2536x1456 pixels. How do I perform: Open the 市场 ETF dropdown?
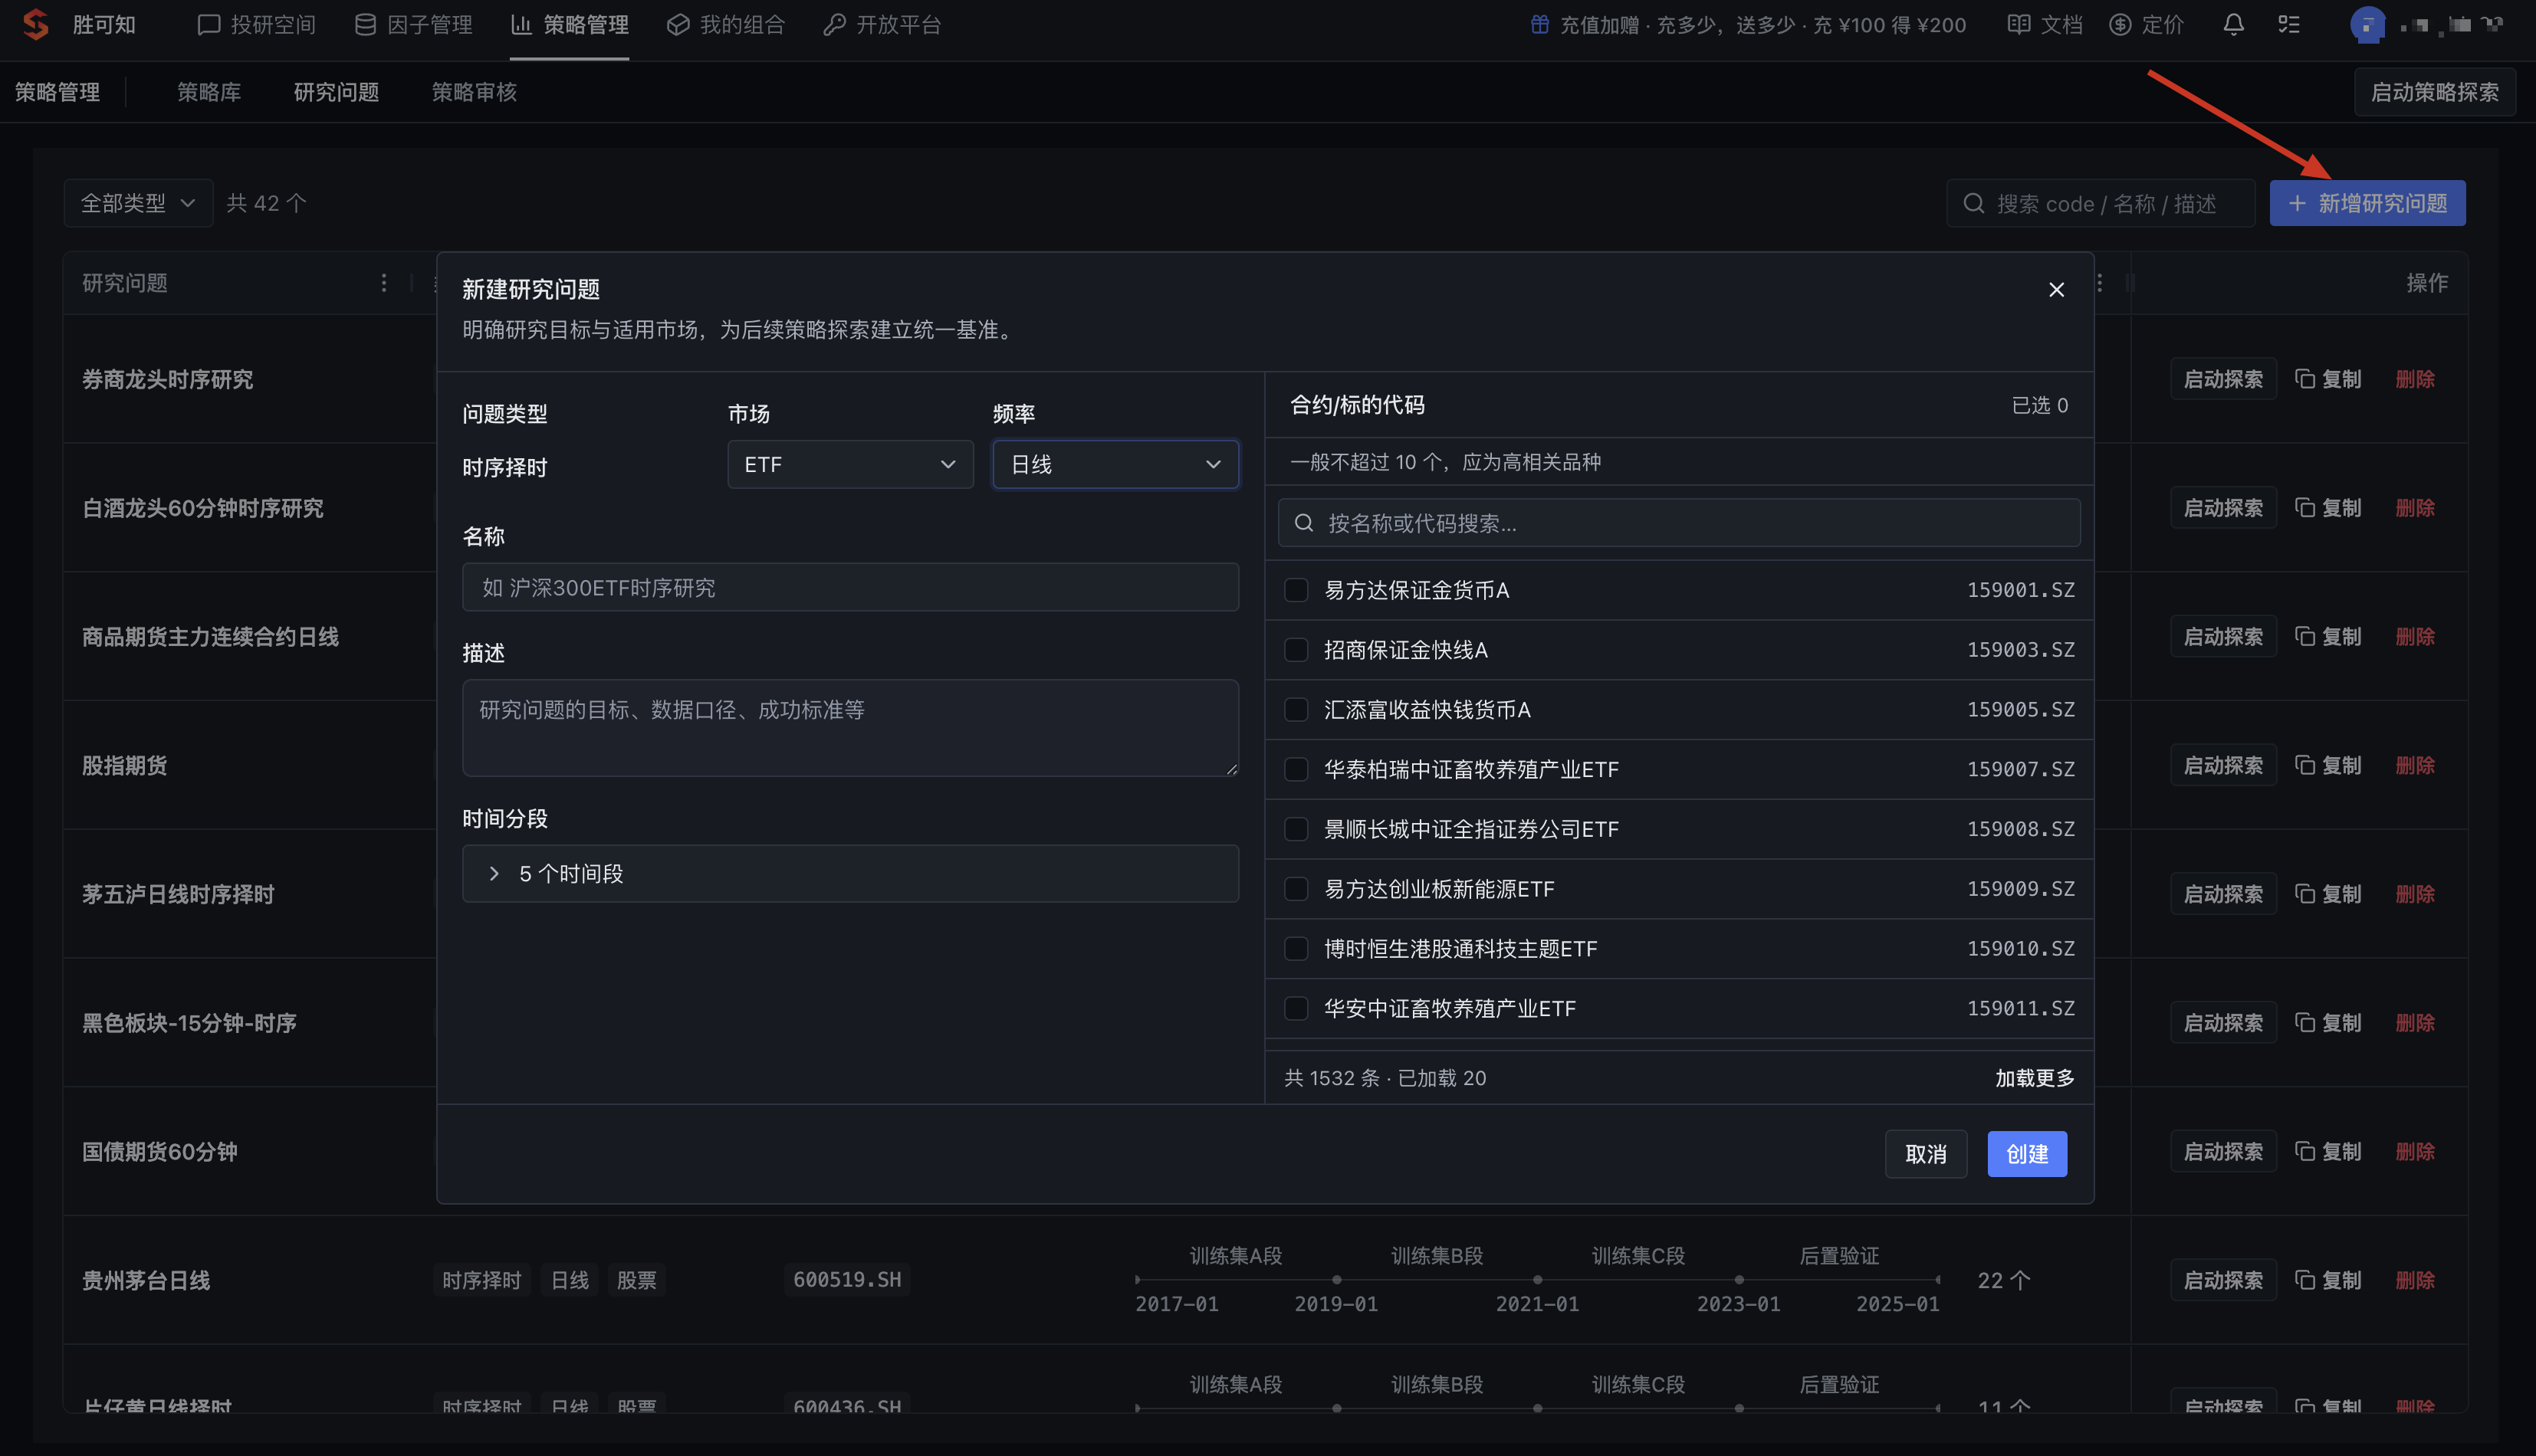tap(849, 465)
